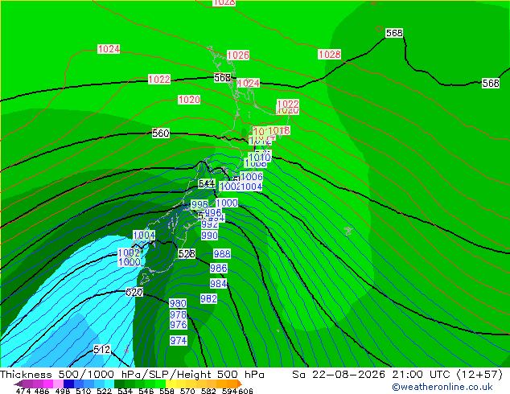Viewport: 510px width, 394px height.
Task: Click the black 544 contour label
Action: pos(207,183)
